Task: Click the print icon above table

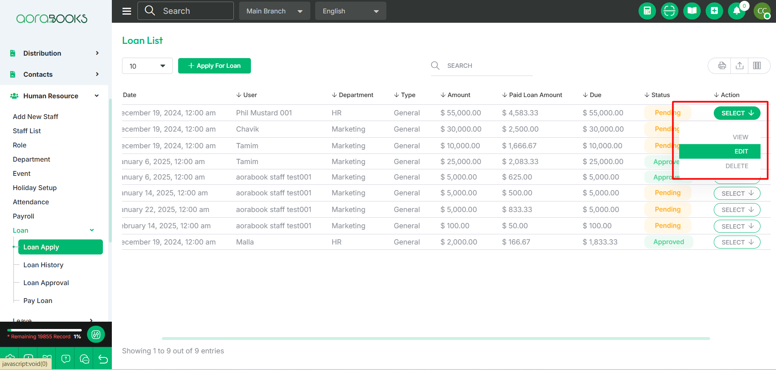Action: [722, 65]
